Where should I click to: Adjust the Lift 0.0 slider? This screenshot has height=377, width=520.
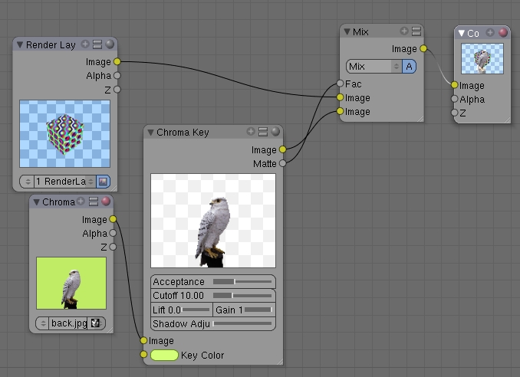(x=182, y=310)
